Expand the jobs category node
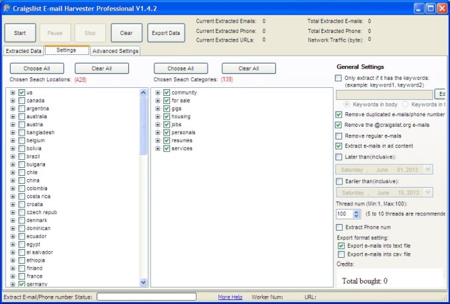The height and width of the screenshot is (304, 450). coord(158,125)
